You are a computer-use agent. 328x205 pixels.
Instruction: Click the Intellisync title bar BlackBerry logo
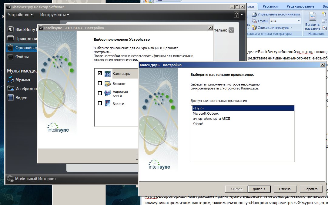click(x=41, y=28)
